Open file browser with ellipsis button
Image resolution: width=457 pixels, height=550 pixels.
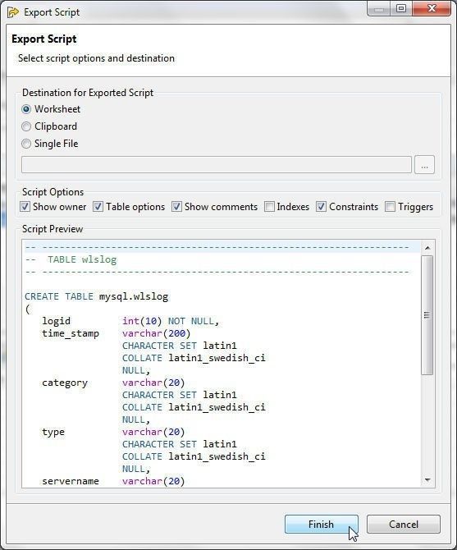click(x=424, y=164)
